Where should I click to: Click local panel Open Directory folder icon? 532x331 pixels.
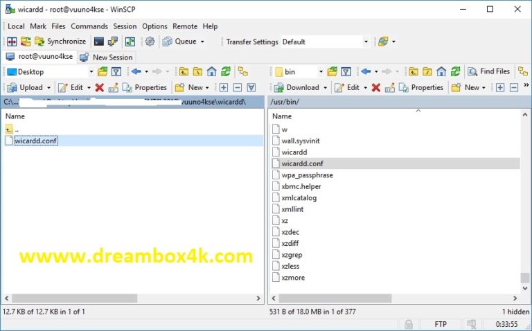[x=103, y=71]
